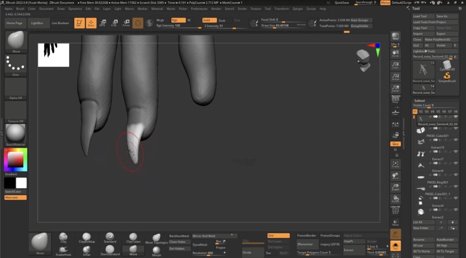Expand the Lightbox Tools section
The image size is (466, 258).
[x=424, y=51]
